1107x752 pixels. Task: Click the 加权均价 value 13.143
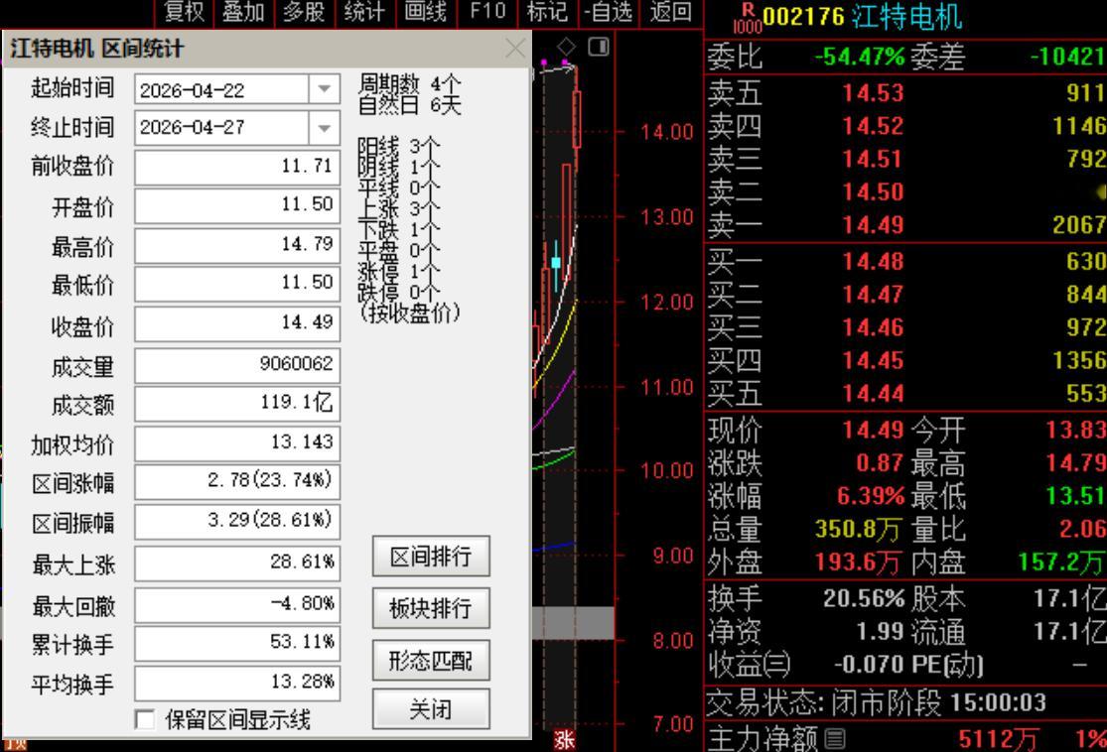(x=237, y=442)
